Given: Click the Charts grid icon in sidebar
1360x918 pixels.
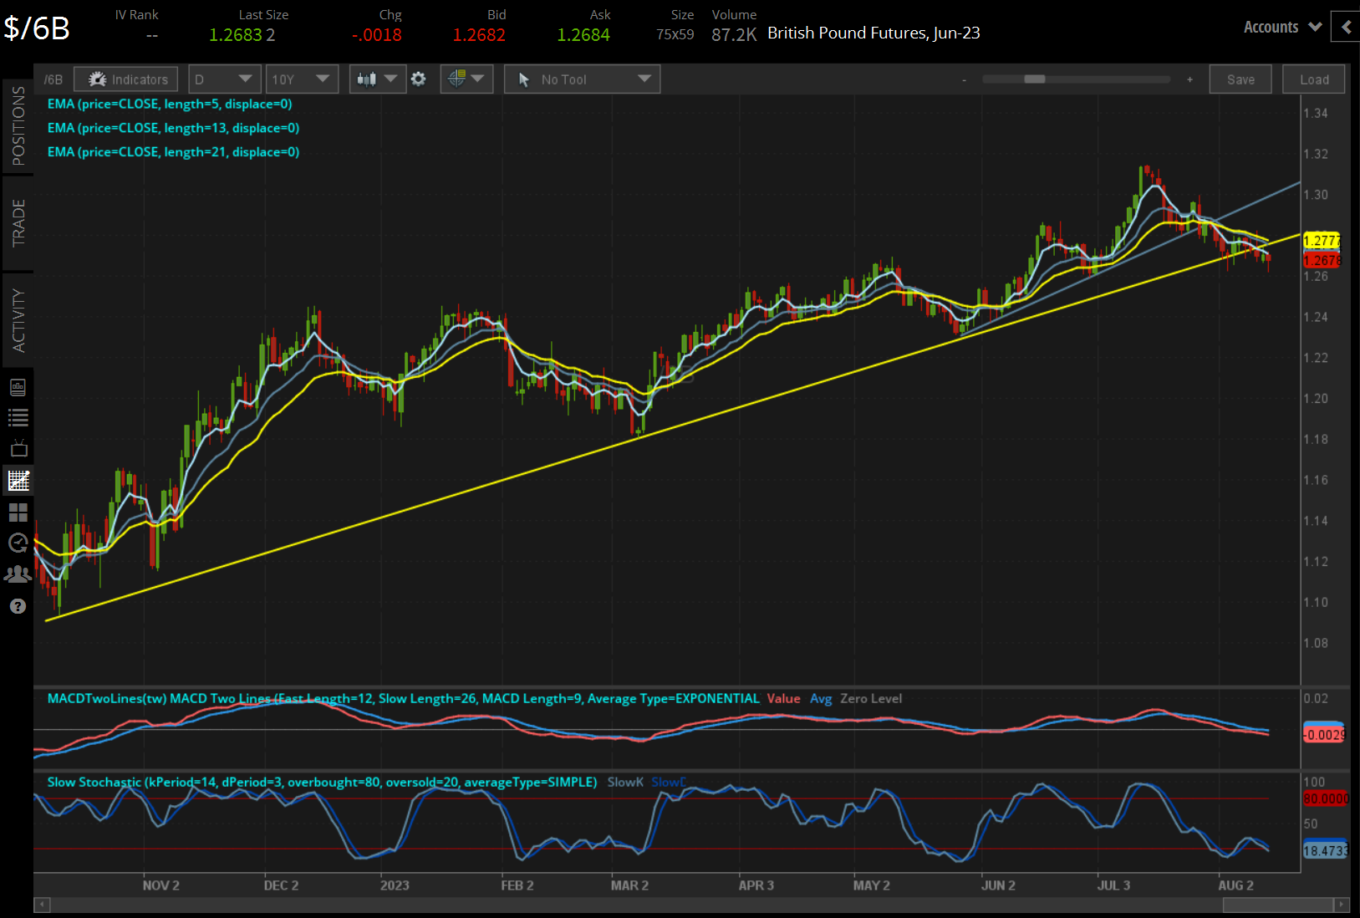Looking at the screenshot, I should pos(18,513).
